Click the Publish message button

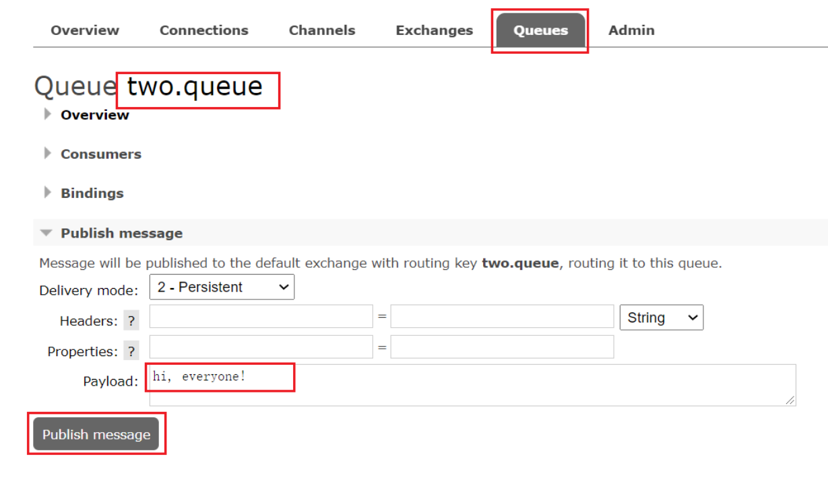96,435
